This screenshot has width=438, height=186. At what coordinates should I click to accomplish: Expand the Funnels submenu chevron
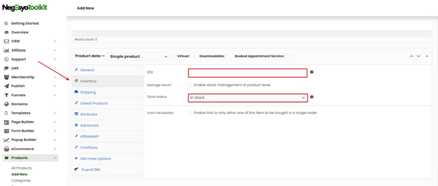click(x=55, y=95)
